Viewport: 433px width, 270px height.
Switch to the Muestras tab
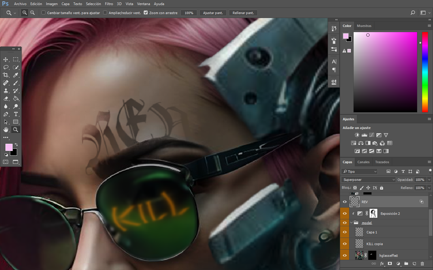click(364, 26)
